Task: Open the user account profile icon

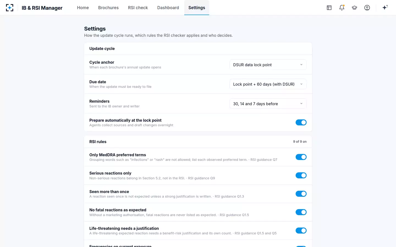Action: [x=367, y=8]
